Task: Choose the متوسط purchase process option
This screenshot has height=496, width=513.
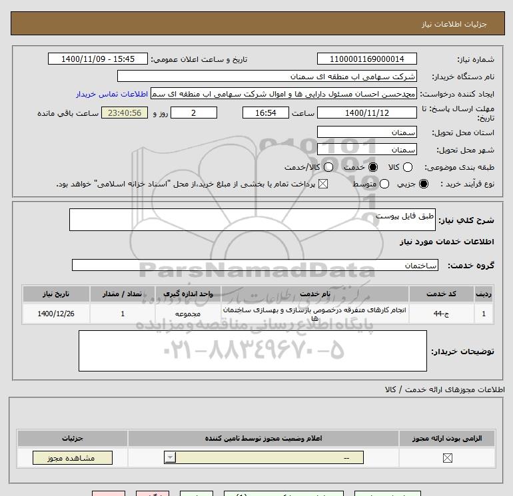Action: [x=384, y=184]
